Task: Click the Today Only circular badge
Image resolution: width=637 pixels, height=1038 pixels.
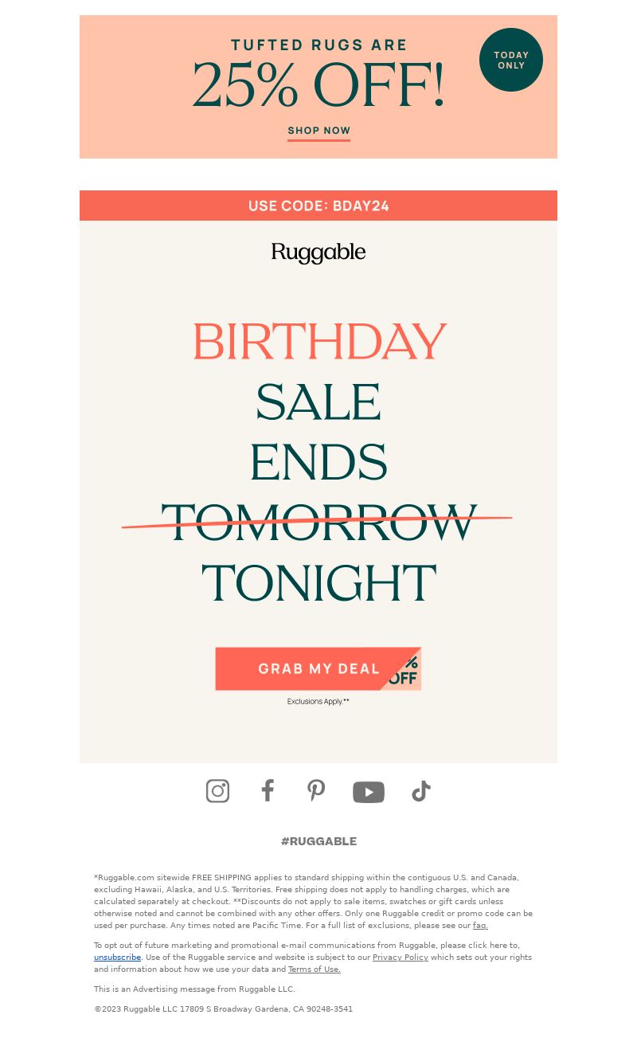Action: (x=511, y=60)
